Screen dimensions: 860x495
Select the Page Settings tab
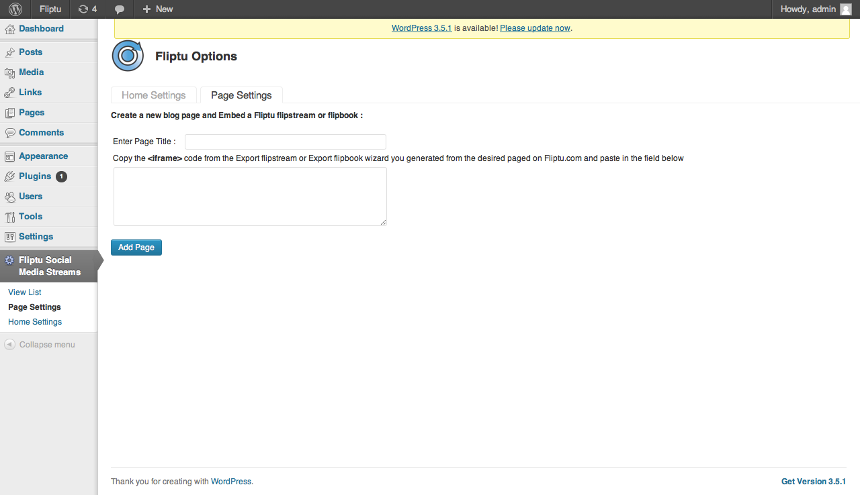coord(241,95)
